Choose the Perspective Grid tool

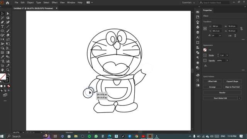click(x=8, y=48)
